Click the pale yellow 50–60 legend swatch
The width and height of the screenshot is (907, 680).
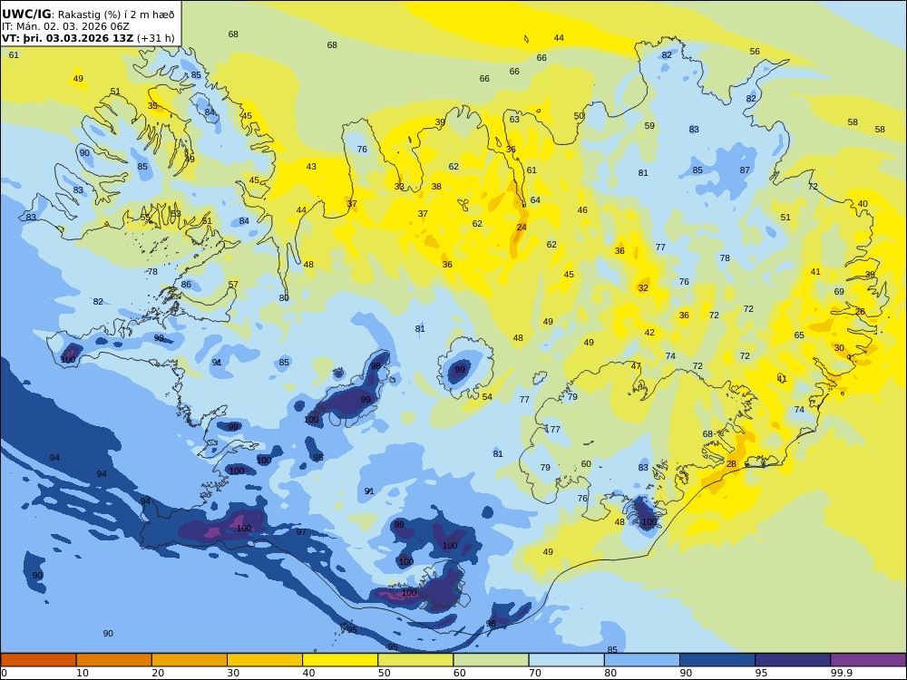coord(415,660)
